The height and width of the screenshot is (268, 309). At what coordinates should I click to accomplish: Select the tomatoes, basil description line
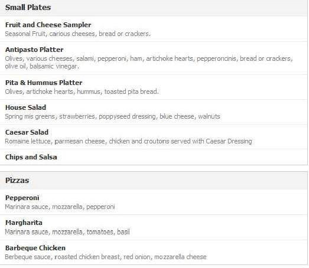tap(67, 232)
